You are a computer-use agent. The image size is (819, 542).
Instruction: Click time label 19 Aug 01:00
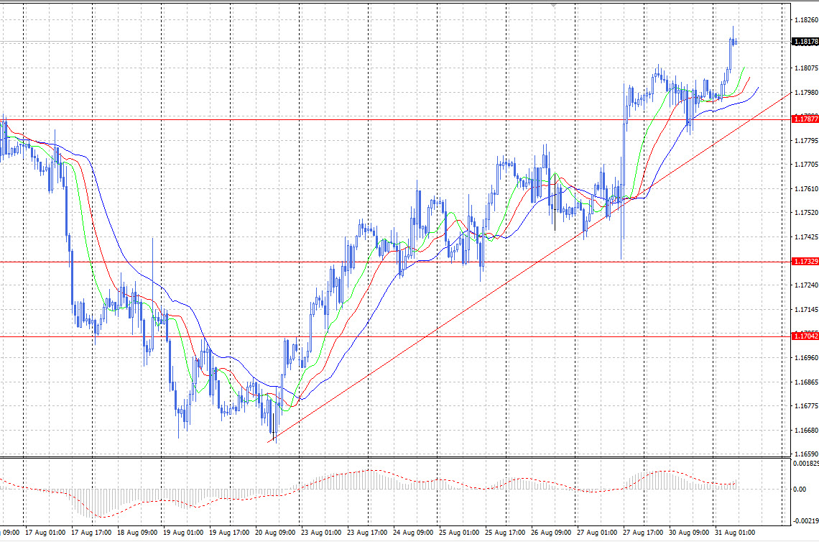point(183,533)
